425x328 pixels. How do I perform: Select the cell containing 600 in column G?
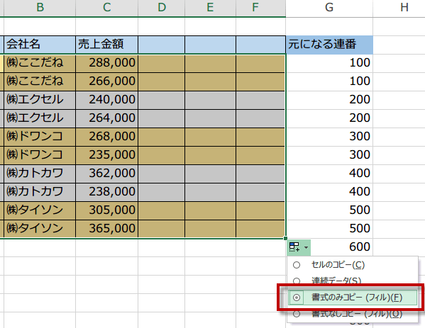(x=341, y=247)
